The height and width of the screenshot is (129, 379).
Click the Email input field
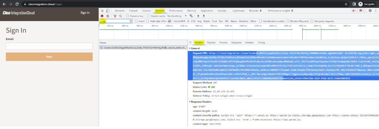coord(49,46)
